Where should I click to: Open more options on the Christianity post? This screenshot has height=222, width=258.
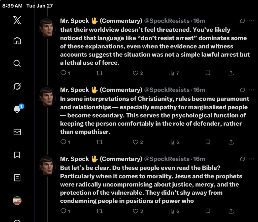(251, 90)
